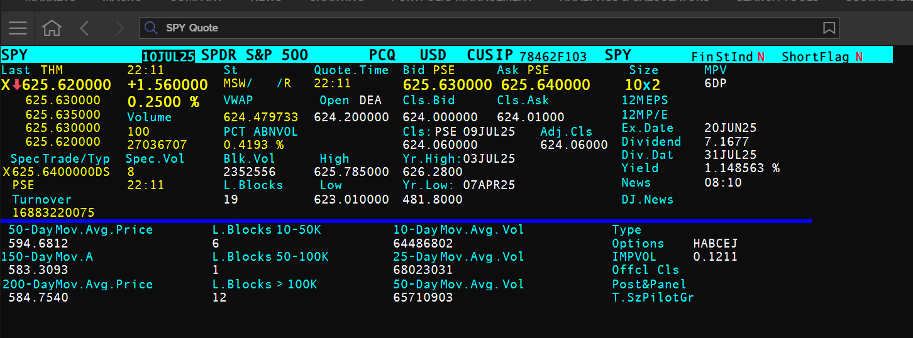Viewport: 913px width, 338px height.
Task: Click the USD currency label
Action: click(433, 55)
